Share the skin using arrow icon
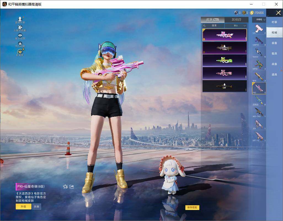The height and width of the screenshot is (221, 283). (72, 186)
